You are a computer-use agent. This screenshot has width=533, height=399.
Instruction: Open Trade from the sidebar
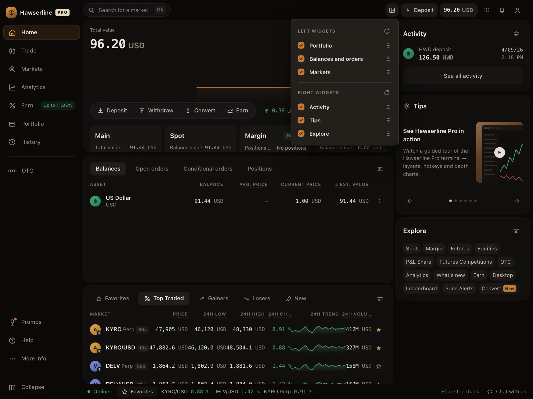click(42, 51)
